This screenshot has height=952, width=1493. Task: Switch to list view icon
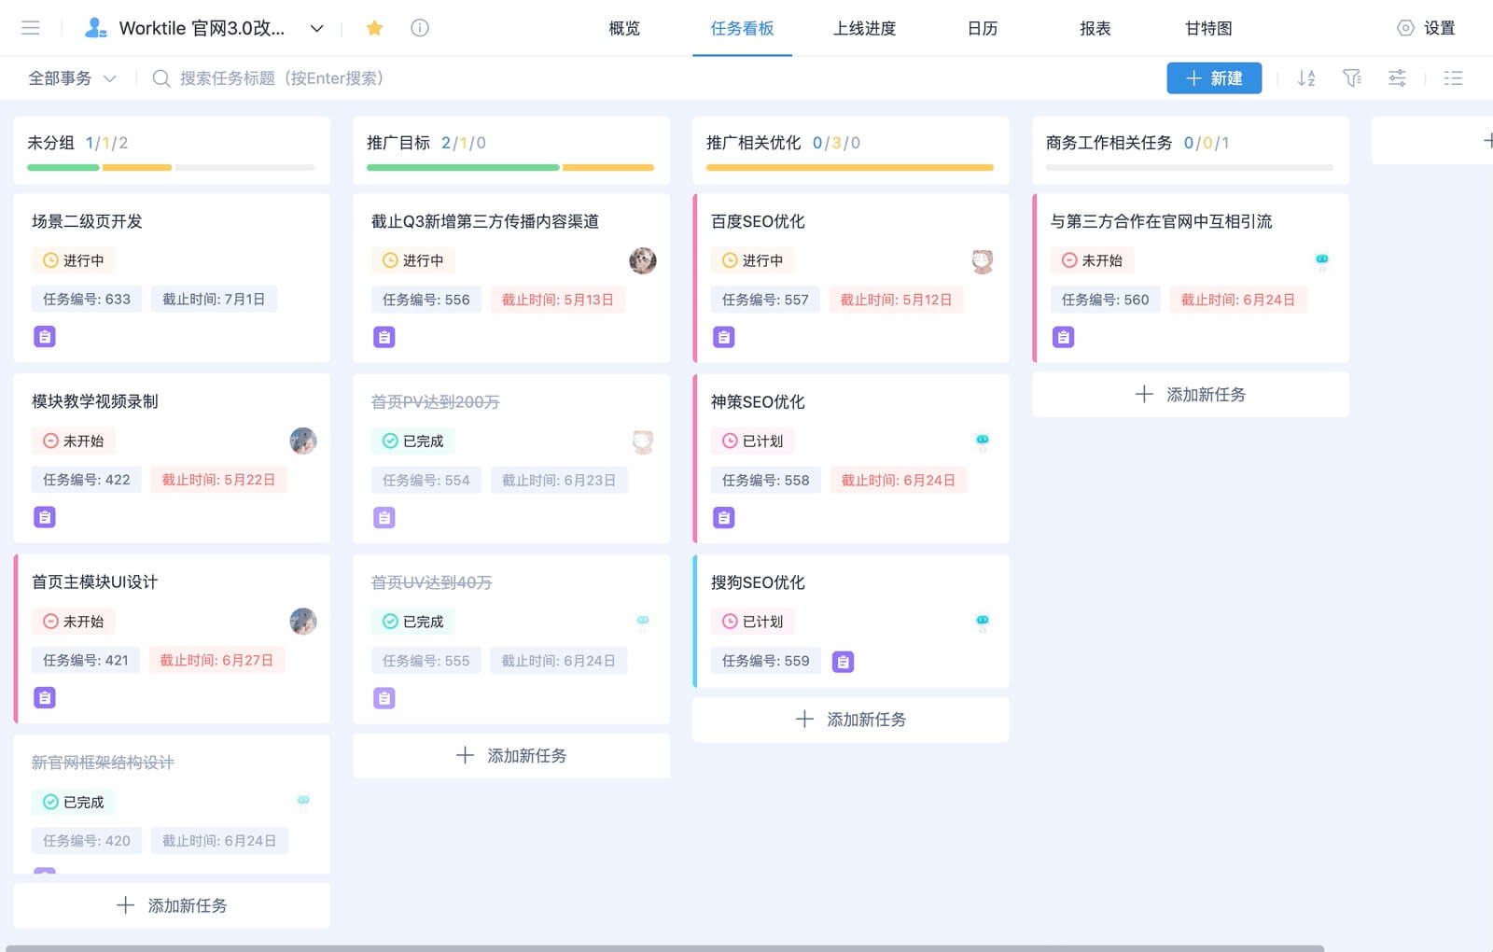[x=1453, y=78]
